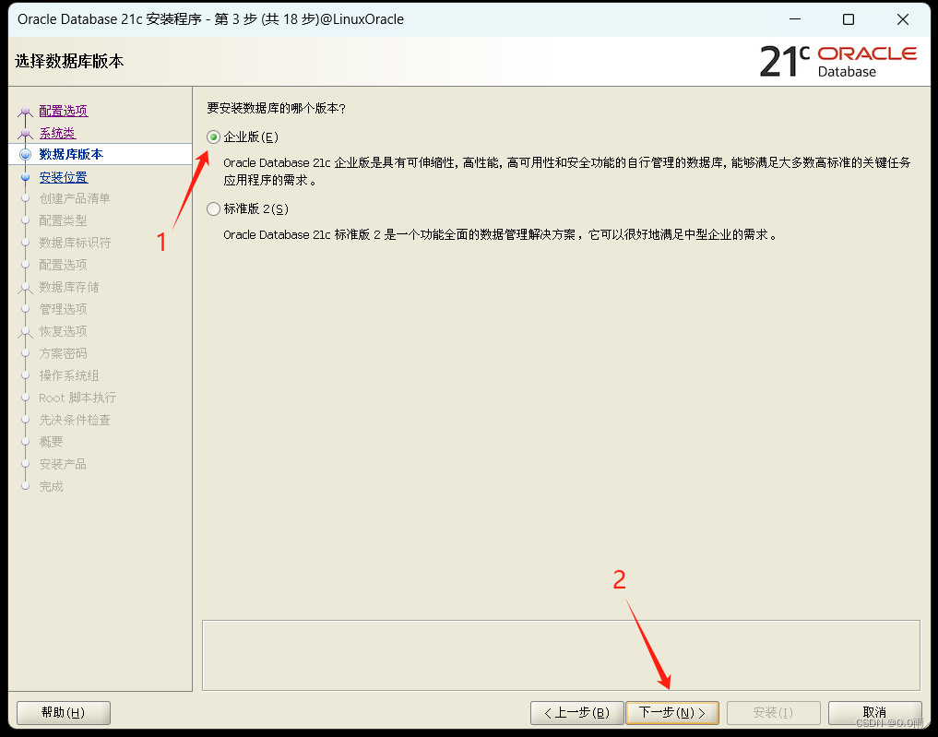Viewport: 938px width, 737px height.
Task: Click the 数据库版本 step marker circle
Action: click(25, 154)
